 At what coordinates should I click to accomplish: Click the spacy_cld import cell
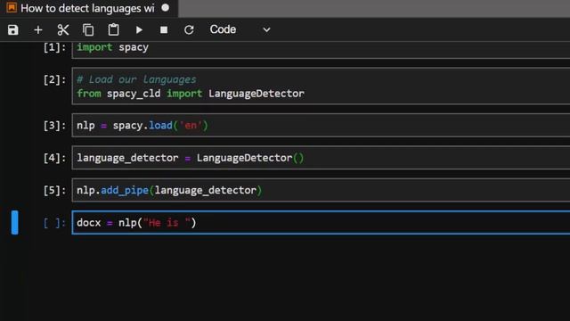pos(321,86)
